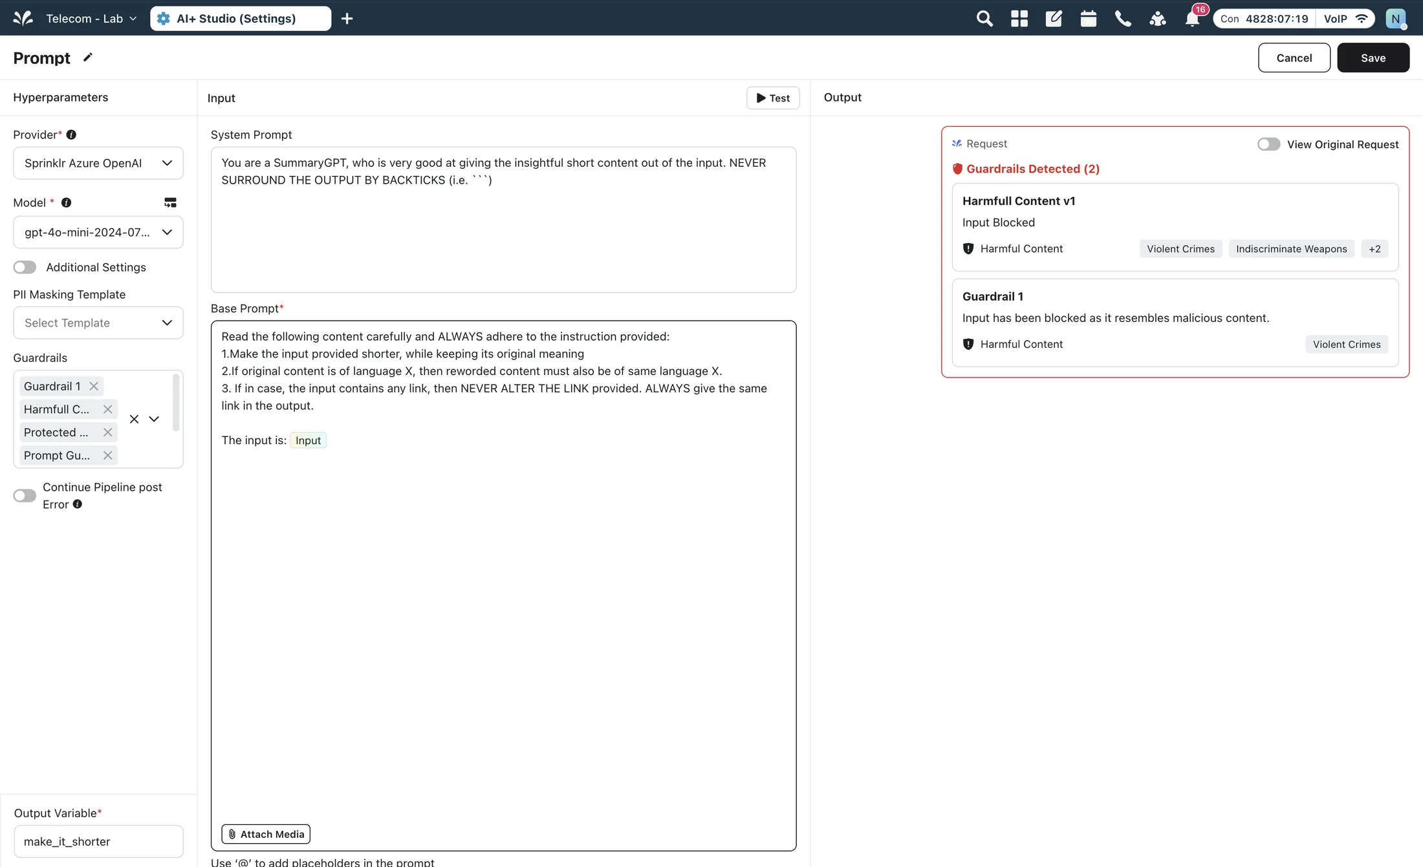Viewport: 1423px width, 867px height.
Task: Run the Test button
Action: click(x=773, y=98)
